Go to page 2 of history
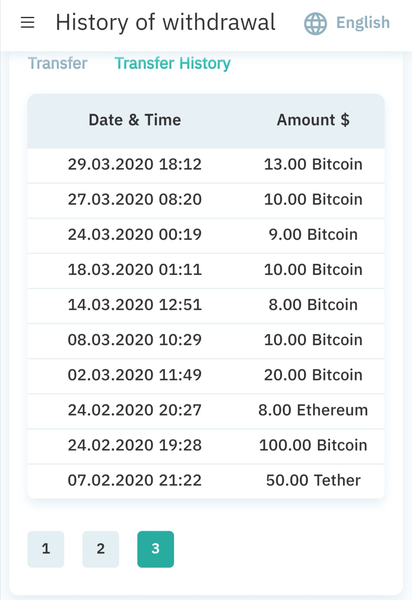Image resolution: width=412 pixels, height=600 pixels. [x=101, y=549]
